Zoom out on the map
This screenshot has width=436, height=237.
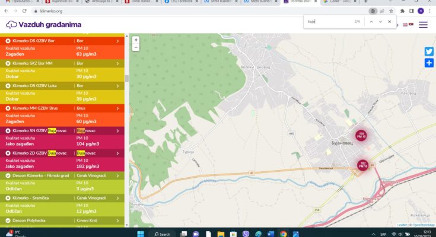136,47
